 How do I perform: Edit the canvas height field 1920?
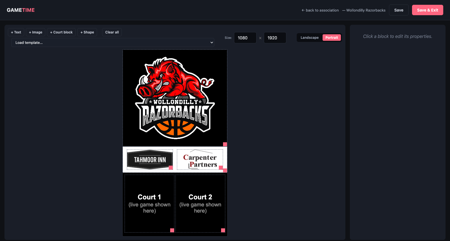pyautogui.click(x=275, y=38)
